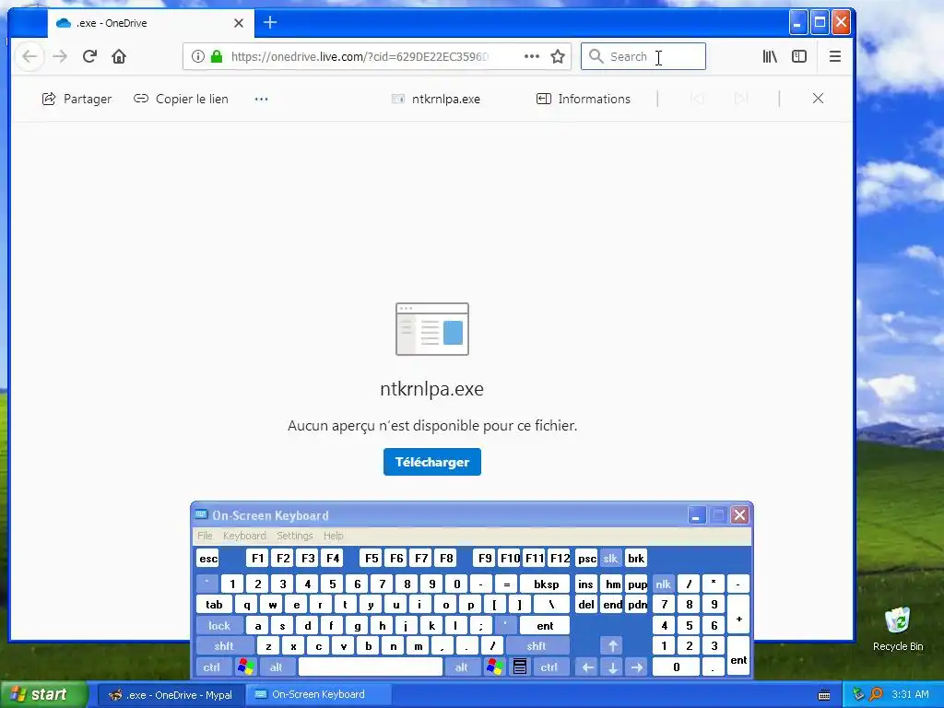Close the .exe - OneDrive tab
The width and height of the screenshot is (944, 708).
[239, 23]
